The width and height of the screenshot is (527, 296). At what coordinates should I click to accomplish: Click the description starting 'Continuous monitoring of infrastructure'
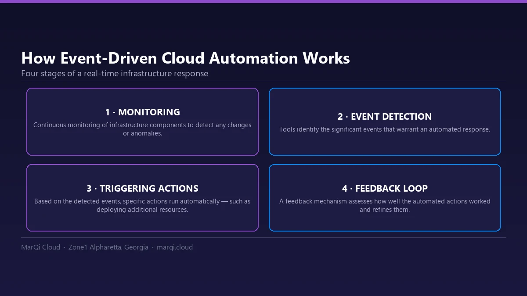[142, 129]
